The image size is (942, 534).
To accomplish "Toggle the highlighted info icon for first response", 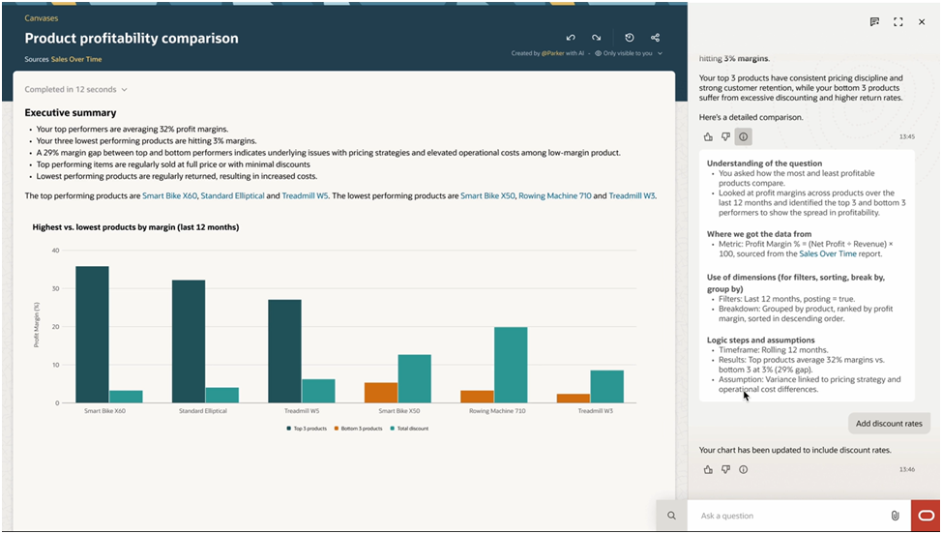I will point(743,137).
